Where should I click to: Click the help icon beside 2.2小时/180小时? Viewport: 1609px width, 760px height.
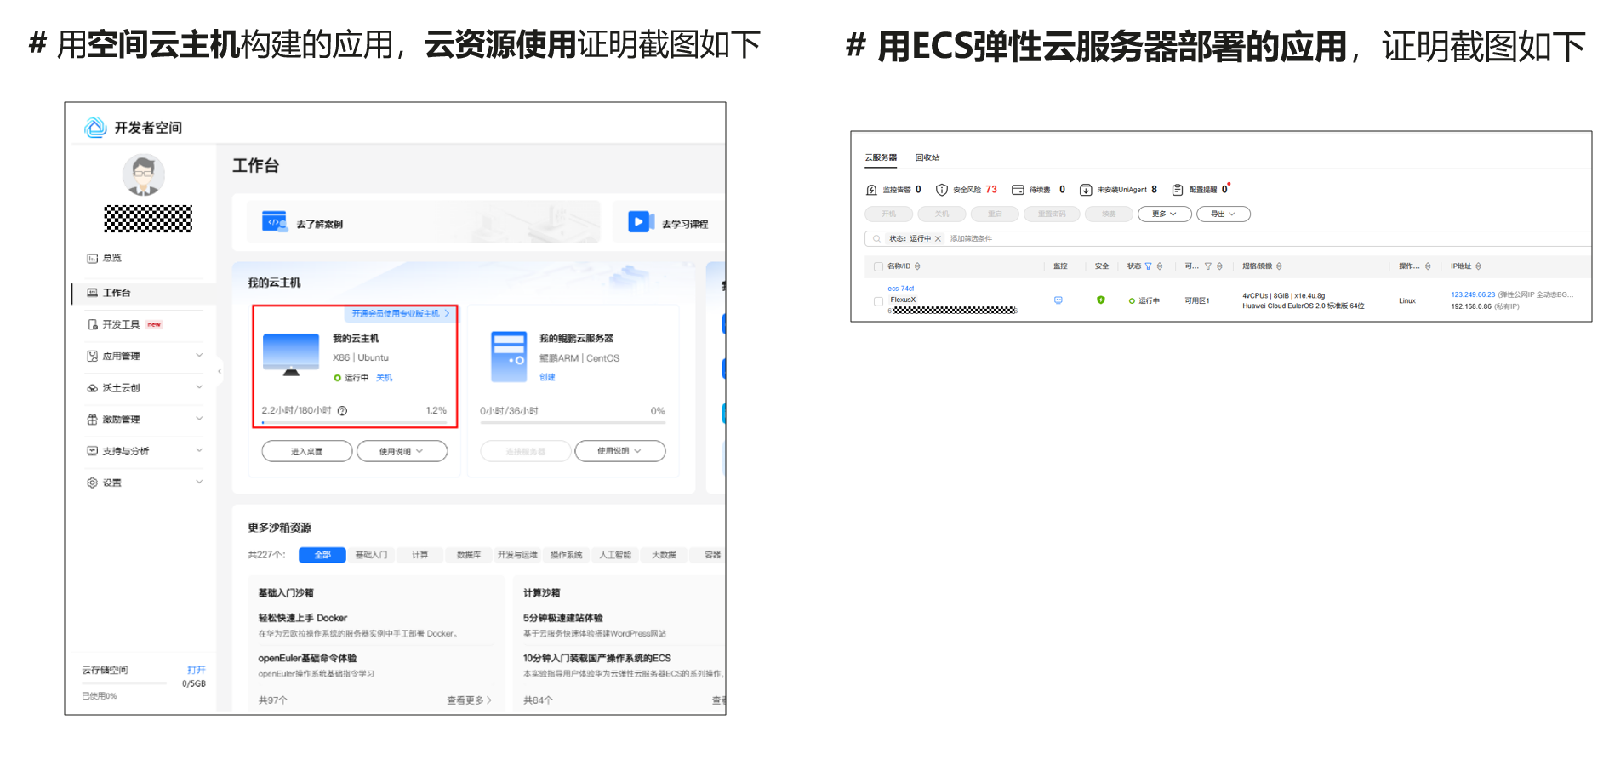(342, 411)
